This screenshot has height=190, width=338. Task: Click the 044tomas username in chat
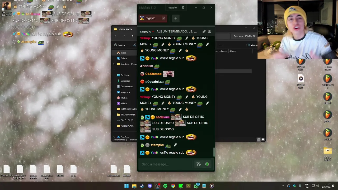click(x=154, y=74)
